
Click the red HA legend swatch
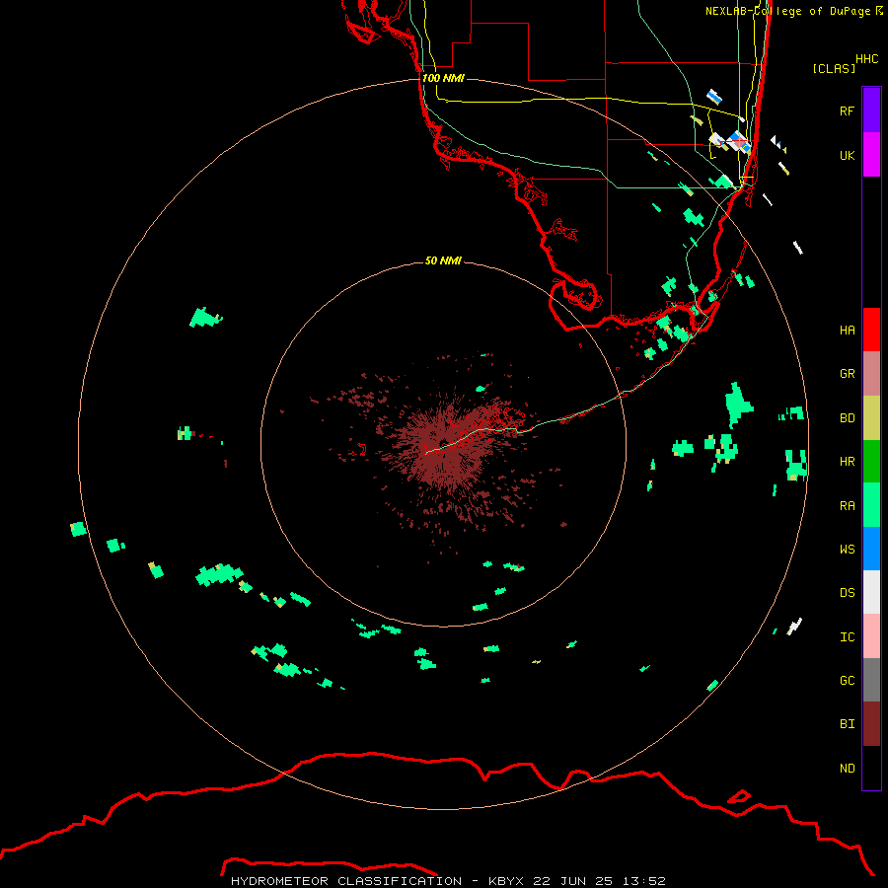click(871, 330)
